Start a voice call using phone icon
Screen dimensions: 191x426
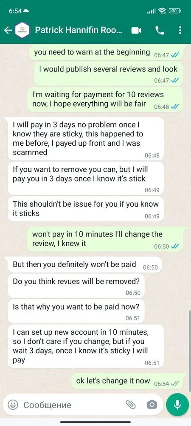tap(160, 30)
